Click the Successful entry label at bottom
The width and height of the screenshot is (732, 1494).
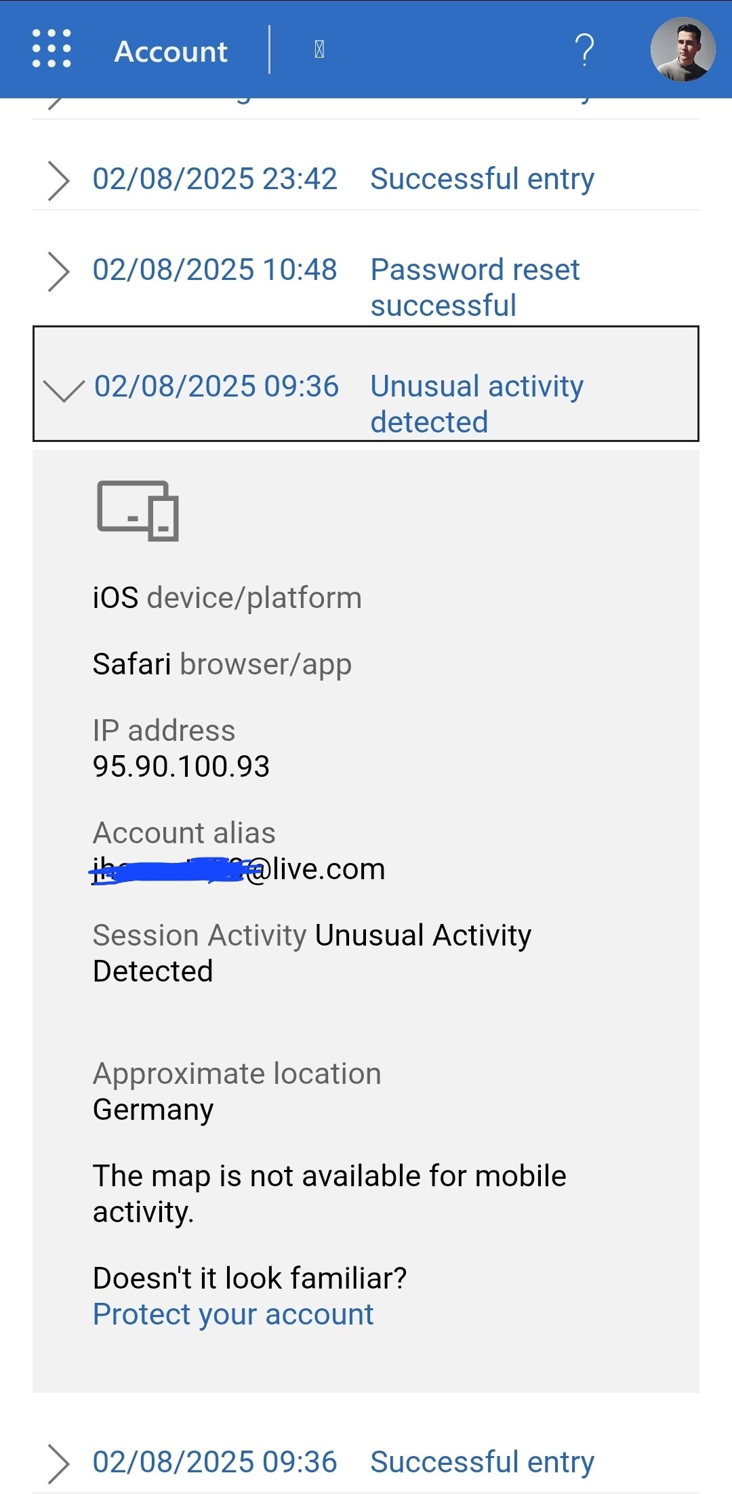coord(482,1461)
